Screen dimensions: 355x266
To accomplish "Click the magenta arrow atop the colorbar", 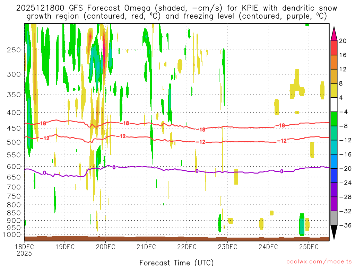I will click(x=334, y=35).
